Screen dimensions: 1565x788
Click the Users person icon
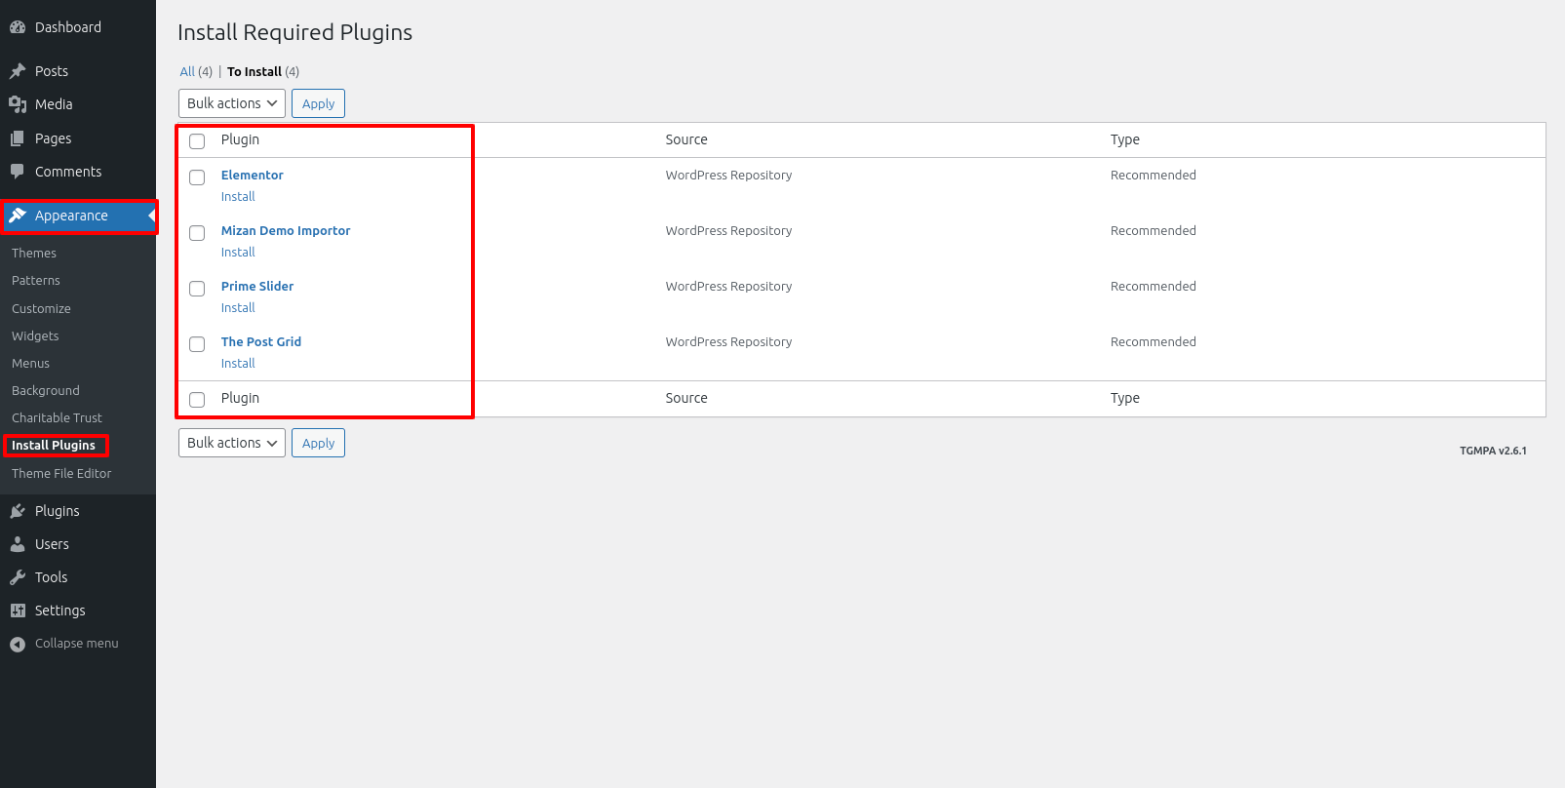pyautogui.click(x=18, y=544)
